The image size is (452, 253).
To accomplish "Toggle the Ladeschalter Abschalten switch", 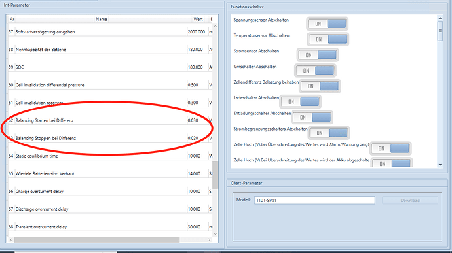I will (x=300, y=101).
